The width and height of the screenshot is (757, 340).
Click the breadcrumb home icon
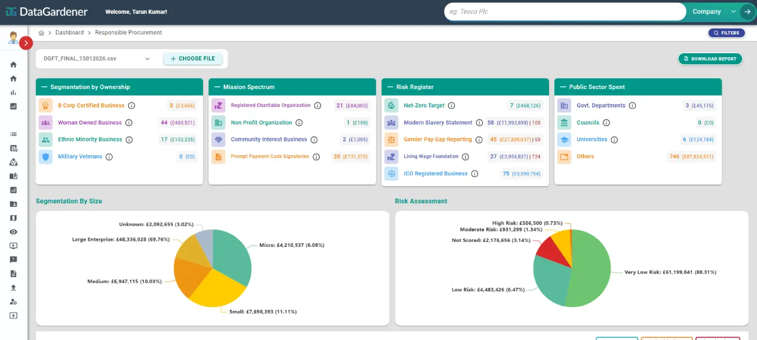(x=41, y=32)
